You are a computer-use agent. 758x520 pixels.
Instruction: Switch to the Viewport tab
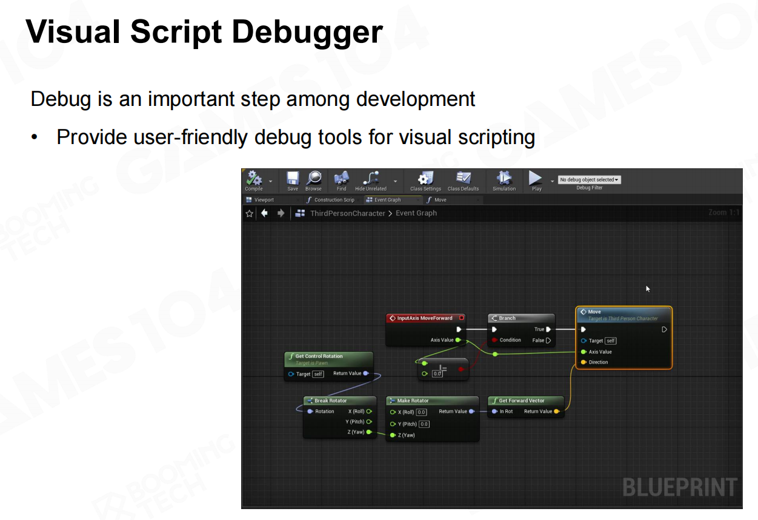(x=264, y=200)
